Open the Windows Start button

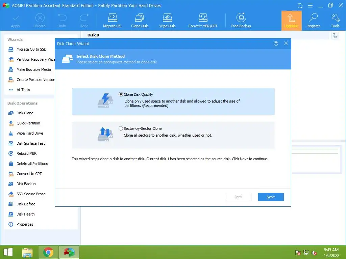pyautogui.click(x=8, y=252)
